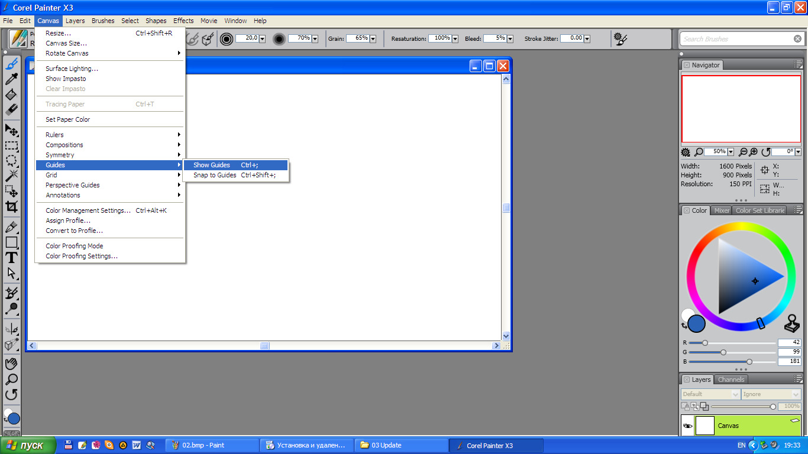Choose the Grabber hand tool
This screenshot has height=454, width=808.
point(11,364)
